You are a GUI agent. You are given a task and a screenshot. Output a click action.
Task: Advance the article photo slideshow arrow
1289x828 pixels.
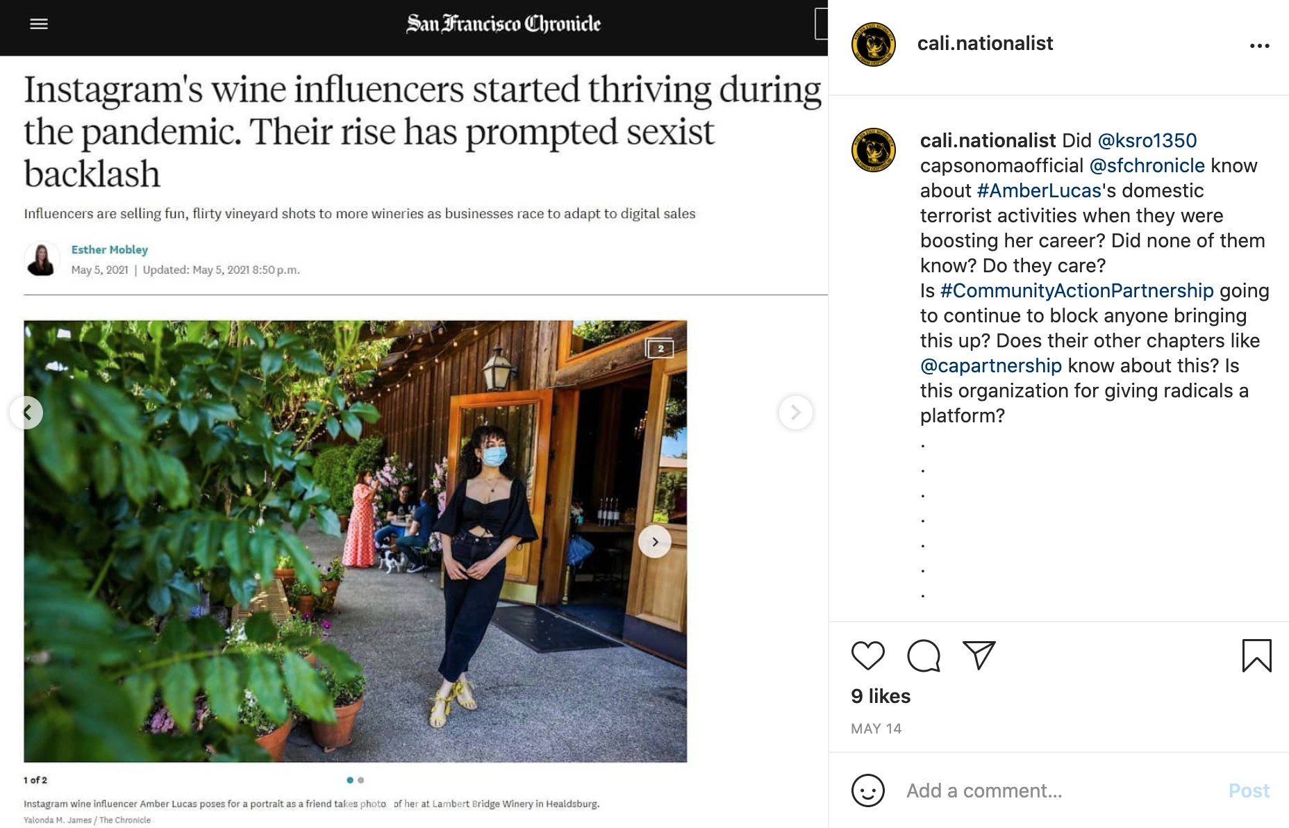(x=654, y=542)
